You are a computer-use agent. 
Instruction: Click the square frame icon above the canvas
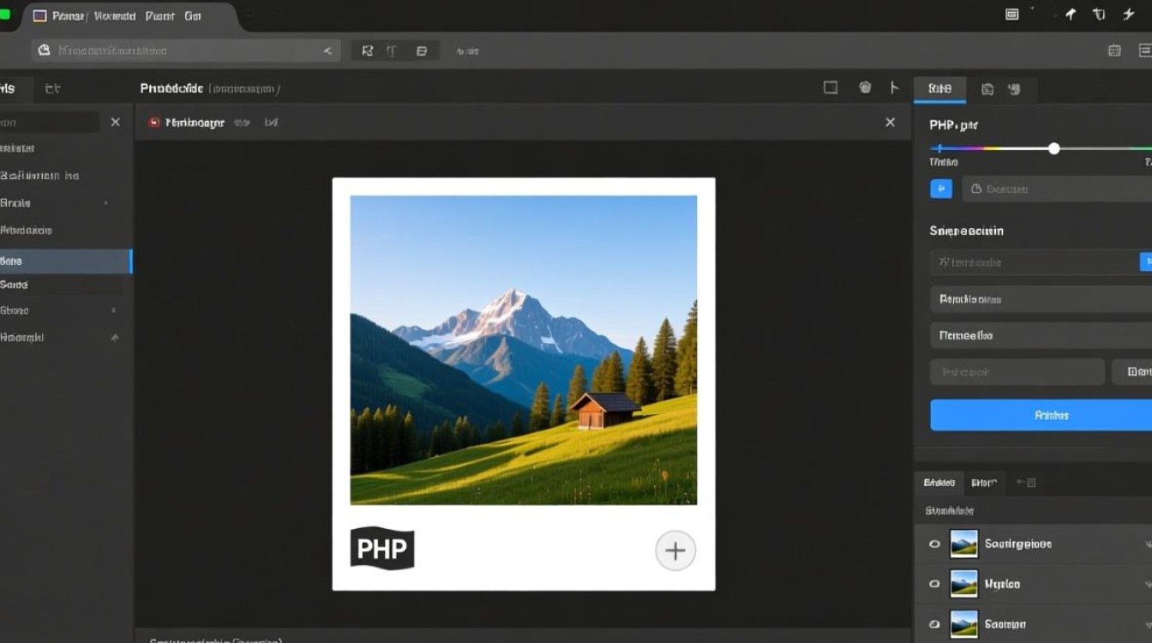click(830, 87)
